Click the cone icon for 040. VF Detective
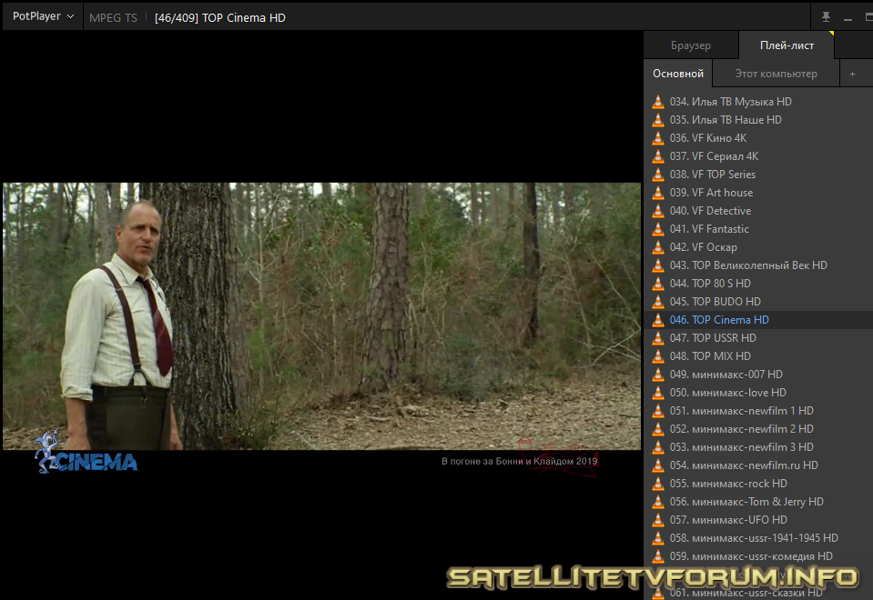This screenshot has width=873, height=600. point(657,211)
